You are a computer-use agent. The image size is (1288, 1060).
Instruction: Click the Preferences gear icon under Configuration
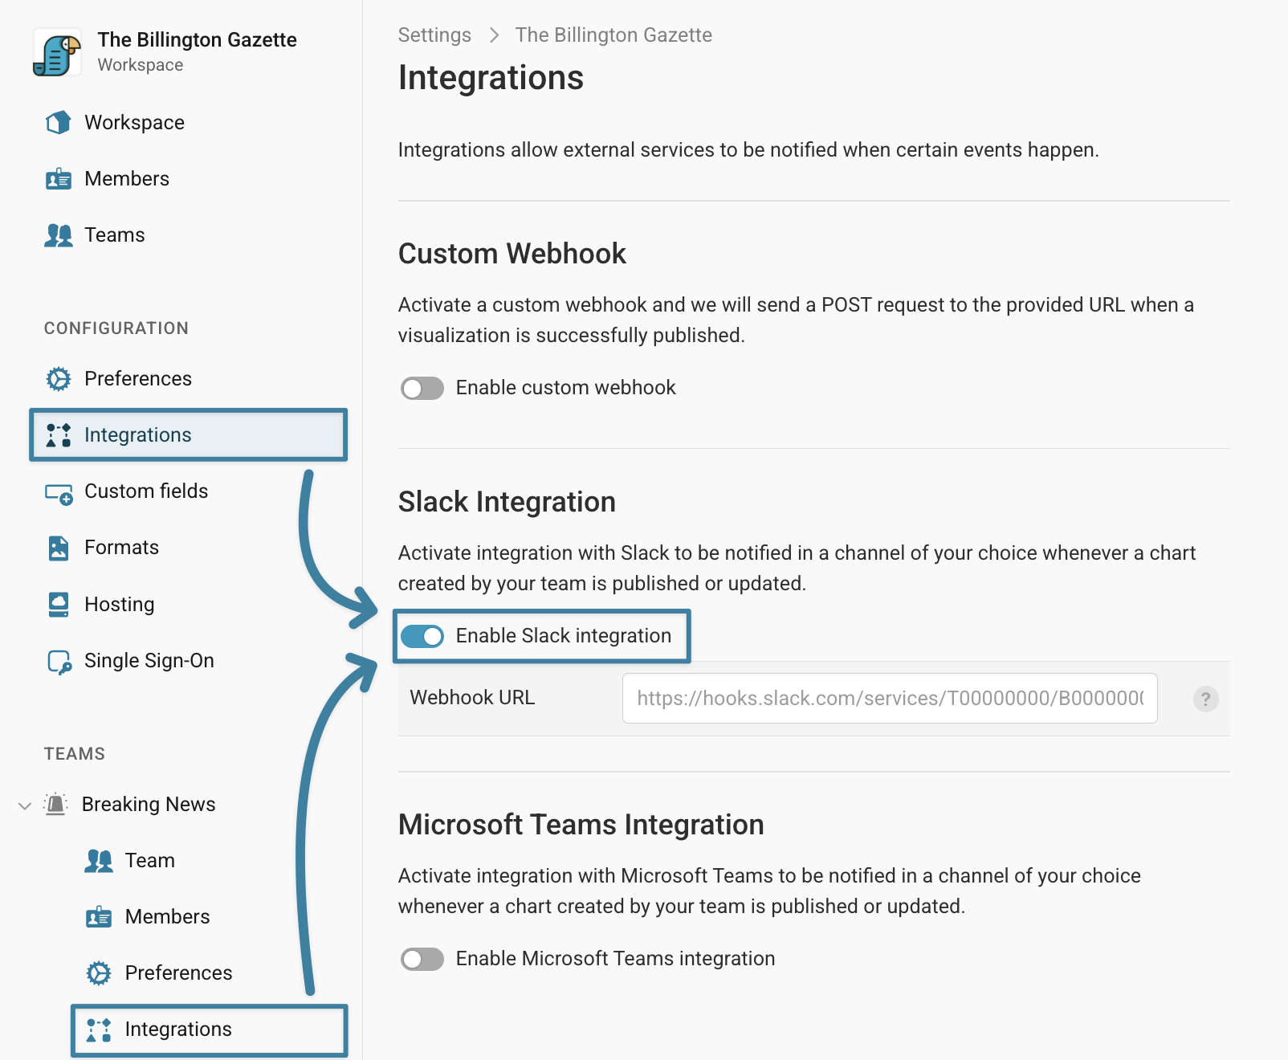pos(58,379)
